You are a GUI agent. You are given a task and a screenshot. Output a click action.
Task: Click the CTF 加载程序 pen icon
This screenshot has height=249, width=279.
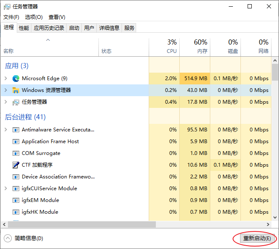[x=16, y=165]
